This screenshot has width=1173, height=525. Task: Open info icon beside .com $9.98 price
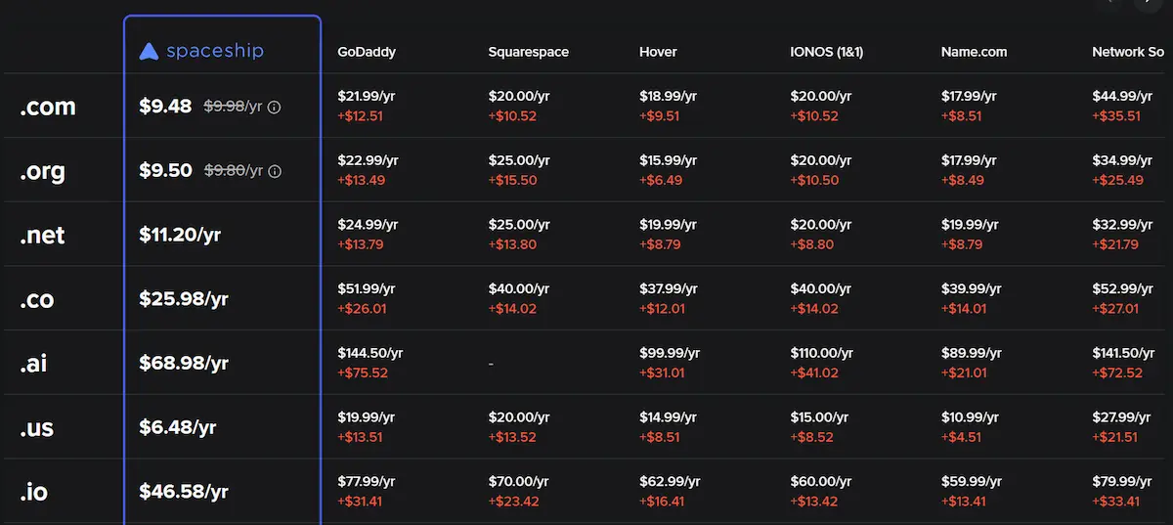(x=275, y=108)
